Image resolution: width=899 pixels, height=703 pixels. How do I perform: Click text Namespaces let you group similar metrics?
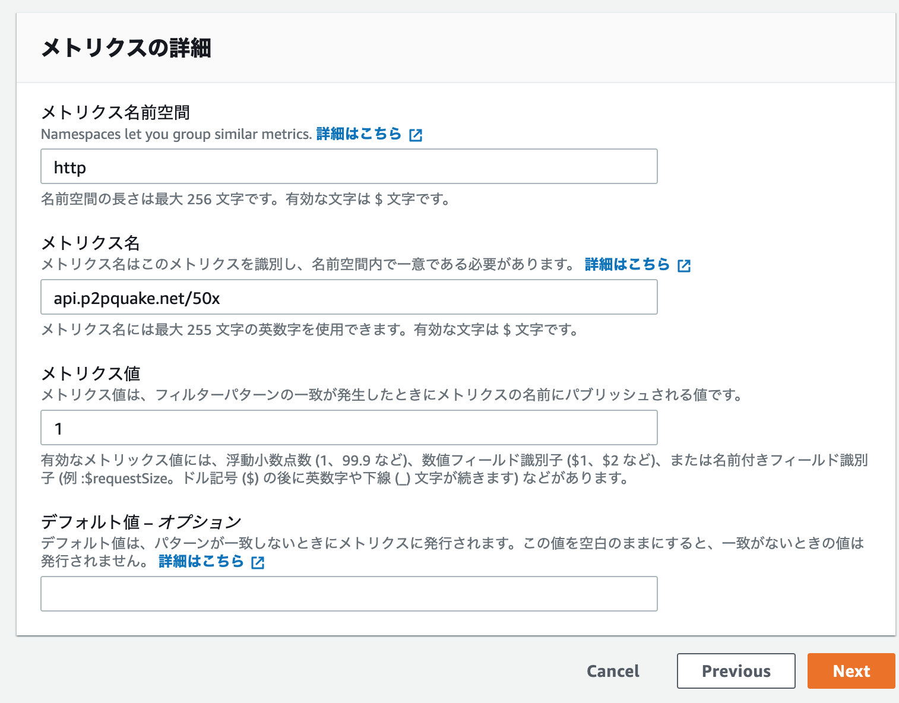(176, 134)
